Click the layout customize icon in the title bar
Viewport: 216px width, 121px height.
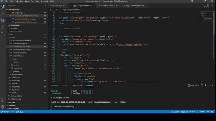point(192,1)
